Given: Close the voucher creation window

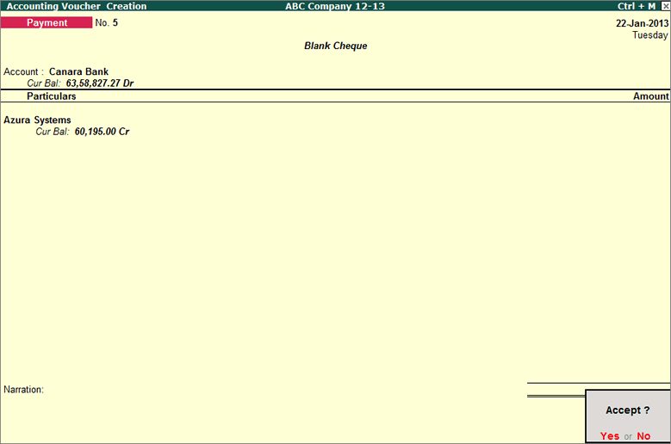Looking at the screenshot, I should pyautogui.click(x=666, y=6).
